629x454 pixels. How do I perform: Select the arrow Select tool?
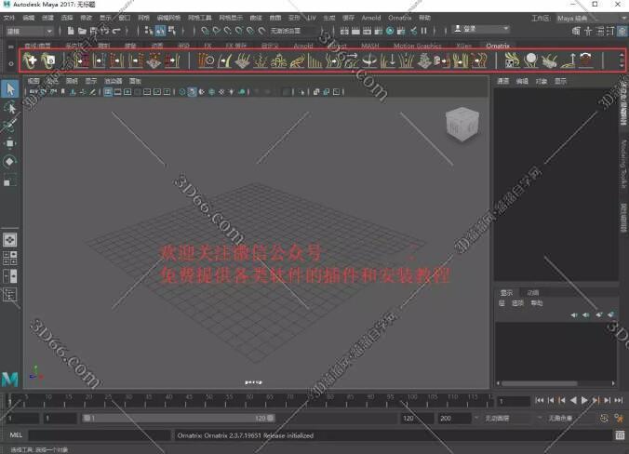(x=10, y=89)
